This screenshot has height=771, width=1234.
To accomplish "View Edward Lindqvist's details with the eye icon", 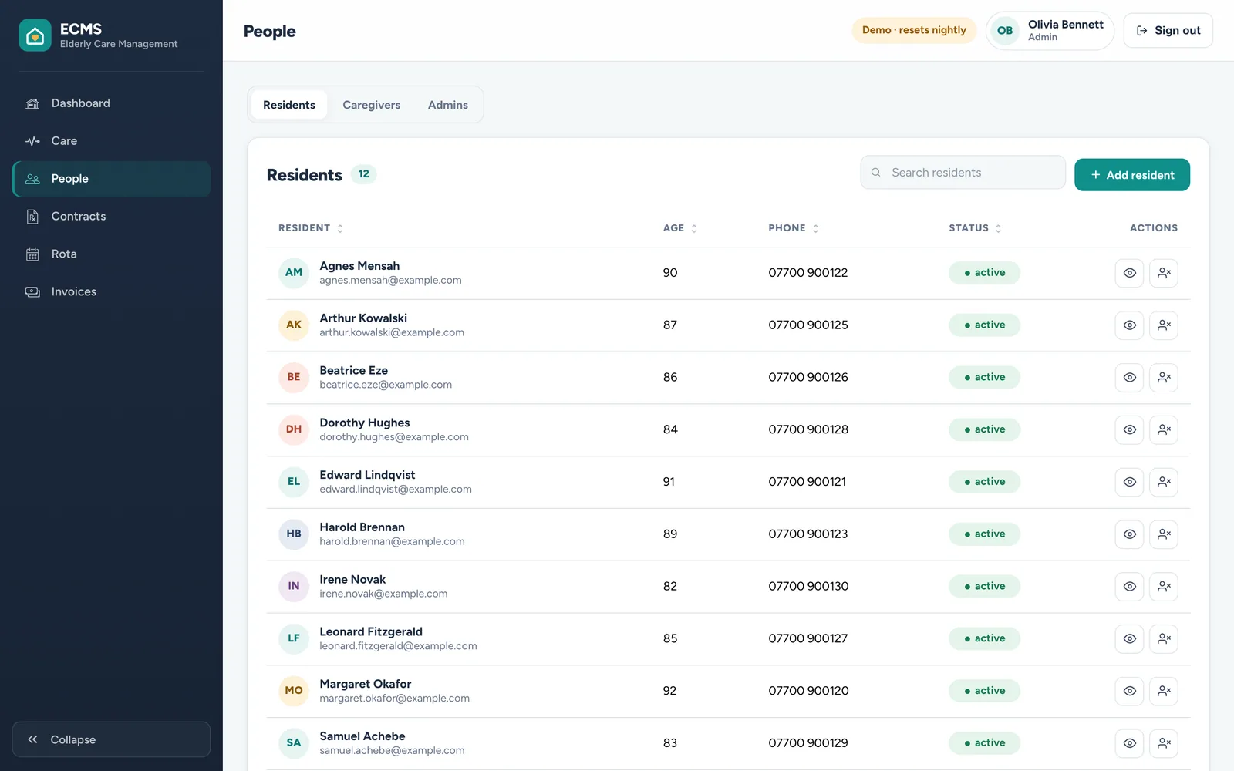I will click(1129, 482).
